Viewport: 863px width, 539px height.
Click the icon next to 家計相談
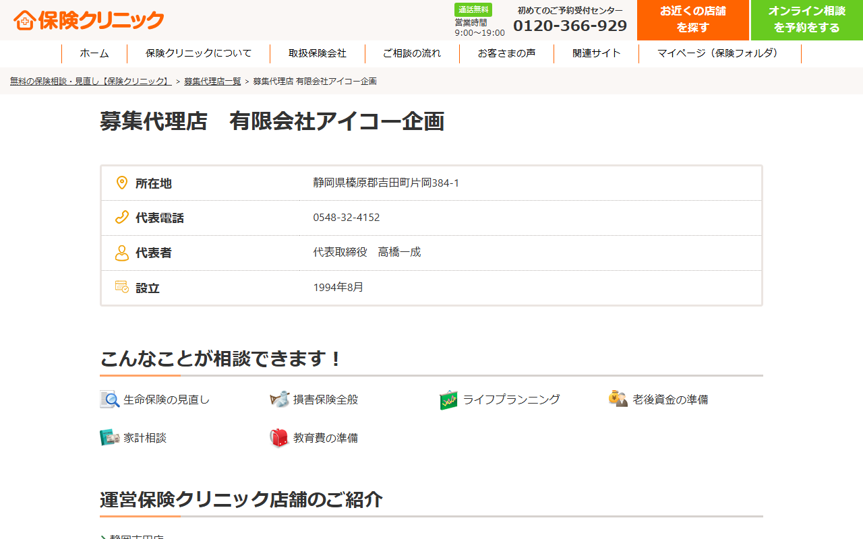click(110, 438)
